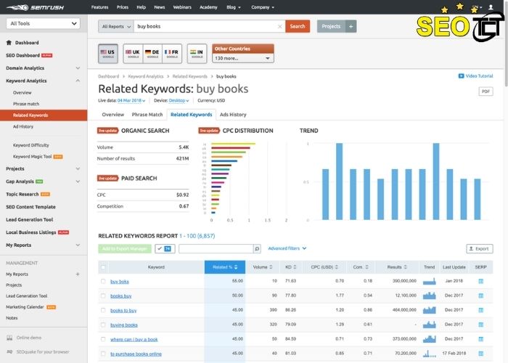This screenshot has width=508, height=363.
Task: Click Add to Export Manager button
Action: click(x=125, y=248)
